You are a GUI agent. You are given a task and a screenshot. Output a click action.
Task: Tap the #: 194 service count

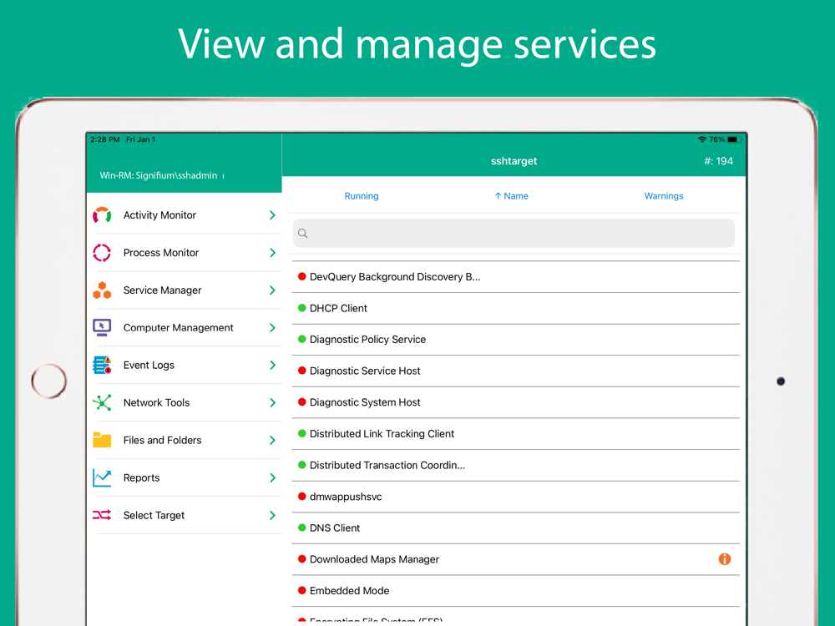(x=718, y=161)
